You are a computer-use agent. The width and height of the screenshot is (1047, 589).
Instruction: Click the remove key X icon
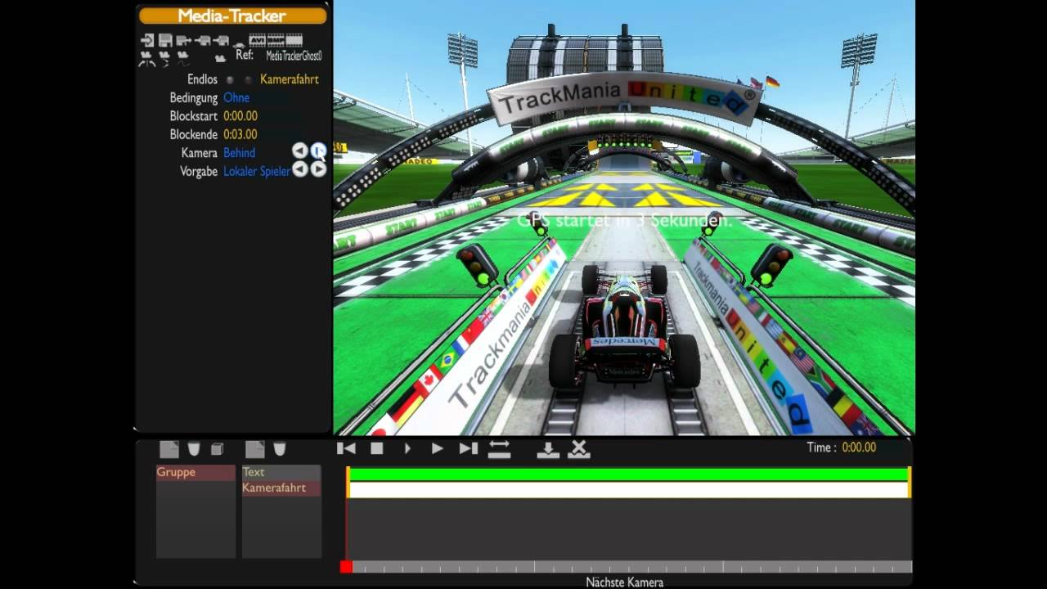579,449
